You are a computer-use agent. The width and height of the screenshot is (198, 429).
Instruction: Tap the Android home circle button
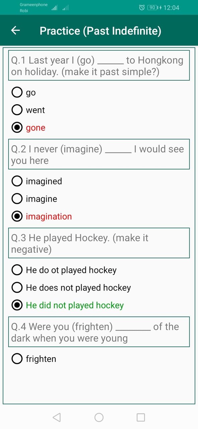click(99, 417)
